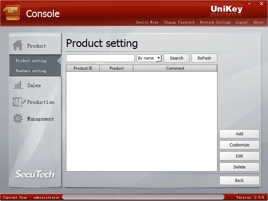Click the Edit button
The width and height of the screenshot is (268, 201).
(240, 156)
